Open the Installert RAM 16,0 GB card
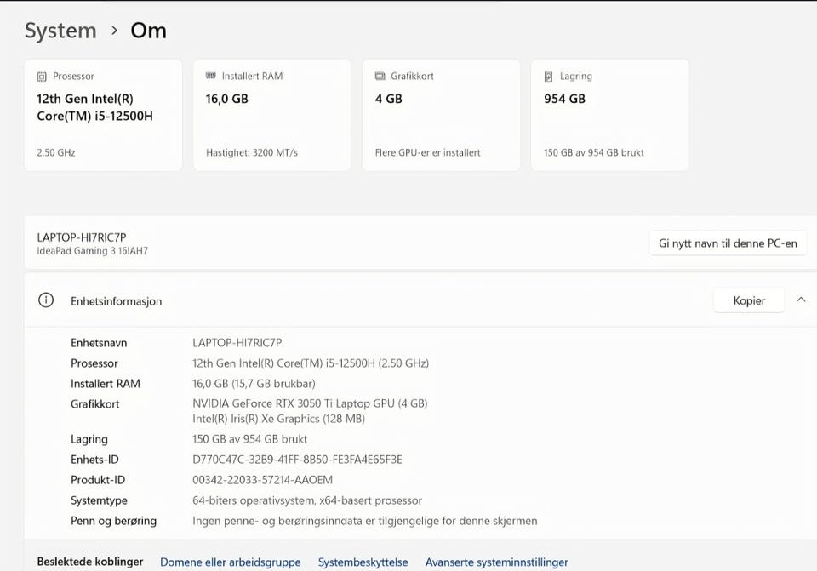The height and width of the screenshot is (571, 817). coord(272,115)
